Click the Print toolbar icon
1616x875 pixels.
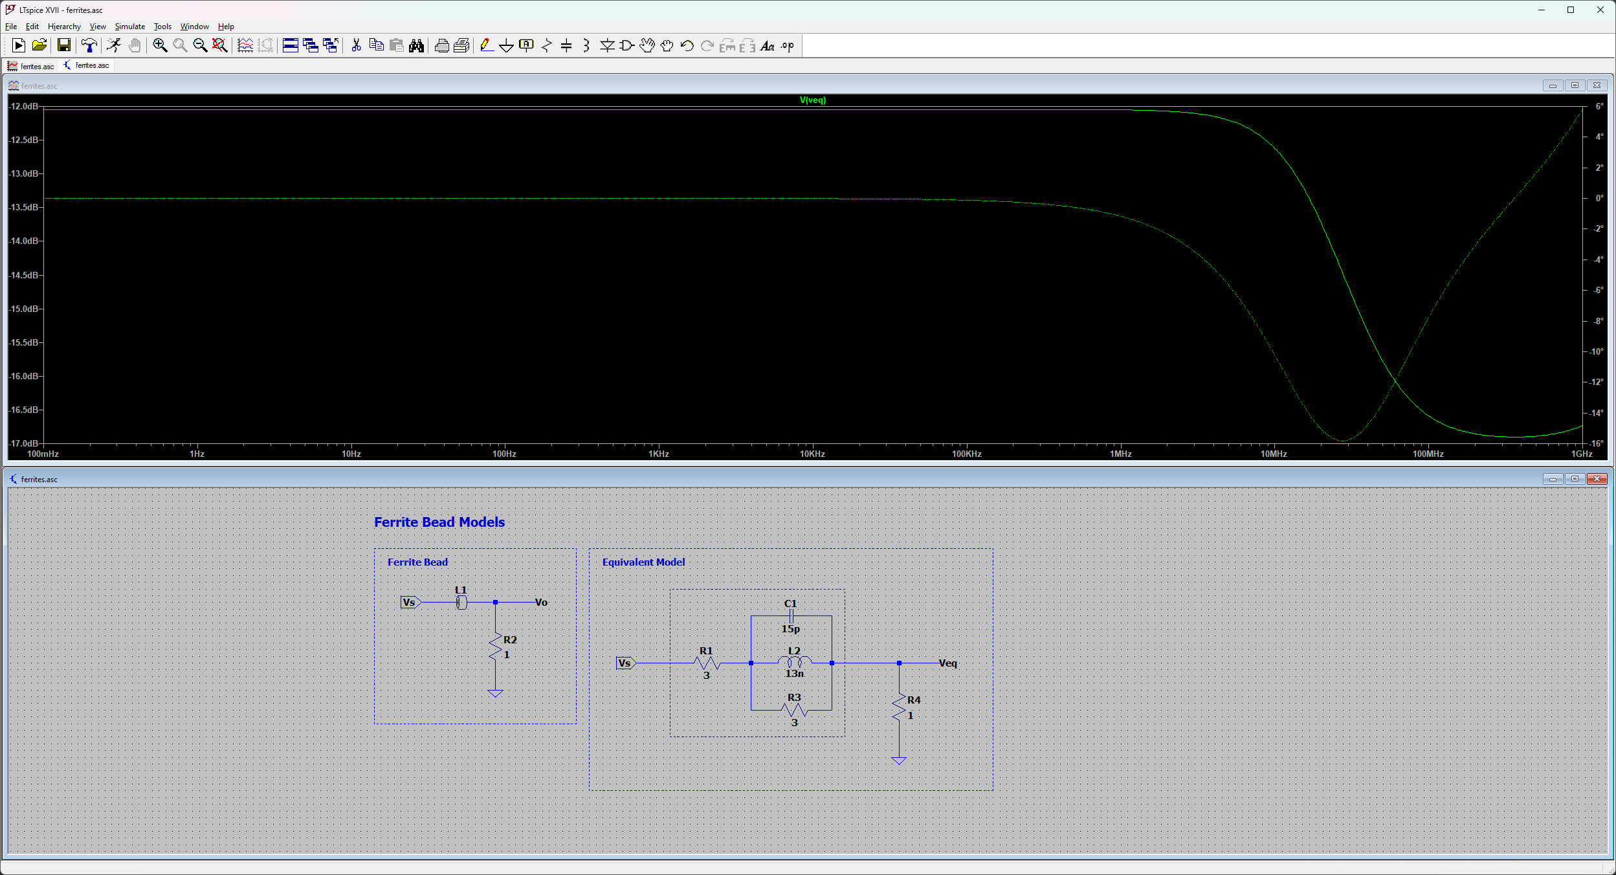(441, 45)
